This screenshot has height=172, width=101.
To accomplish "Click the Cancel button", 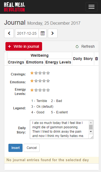I will tap(31, 148).
